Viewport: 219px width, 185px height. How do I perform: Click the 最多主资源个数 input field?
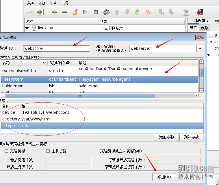pyautogui.click(x=68, y=167)
